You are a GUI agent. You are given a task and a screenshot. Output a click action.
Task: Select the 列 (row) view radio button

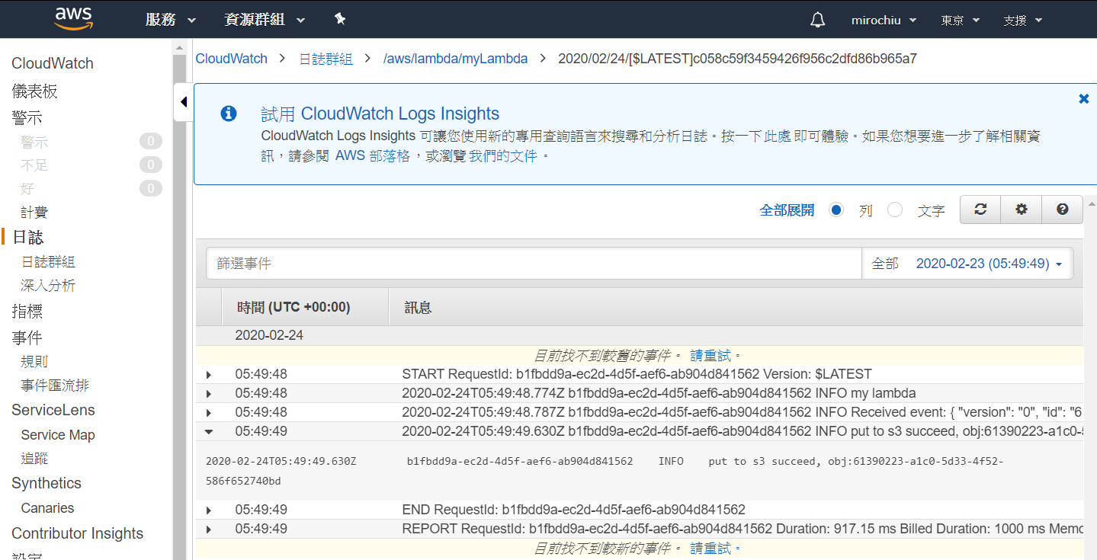(836, 210)
